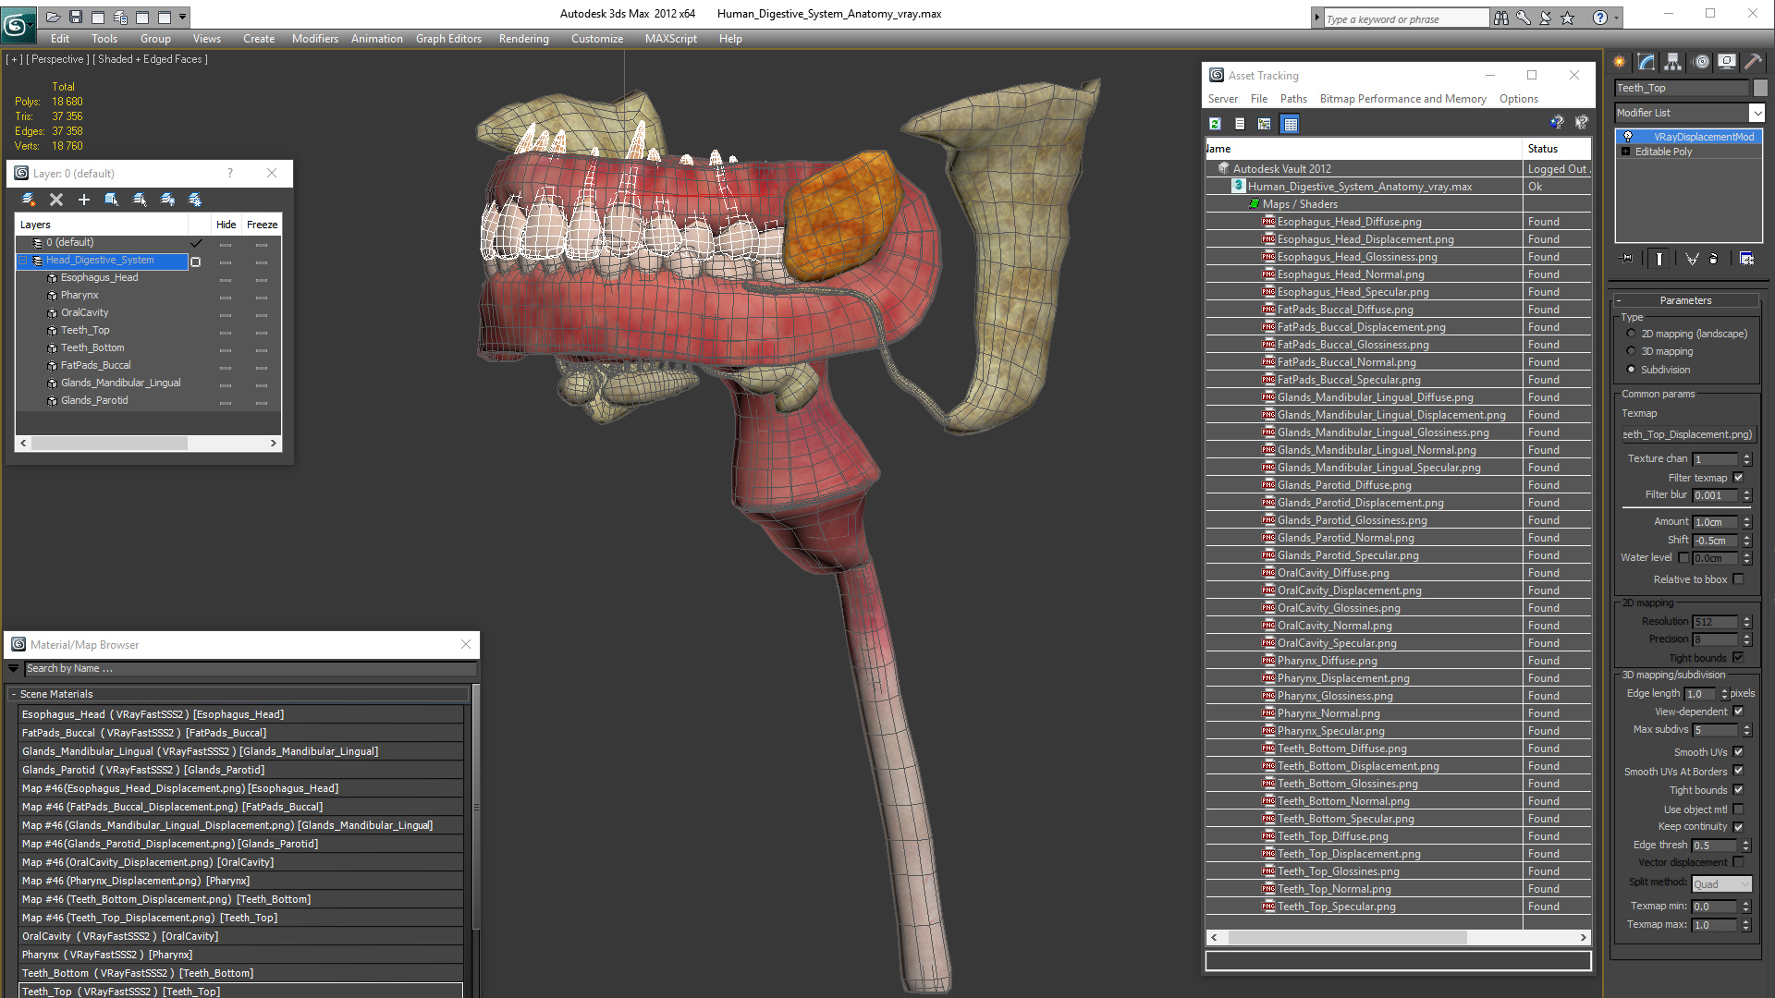Click the Teeth_Top object color swatch
The width and height of the screenshot is (1775, 998).
tap(1760, 88)
